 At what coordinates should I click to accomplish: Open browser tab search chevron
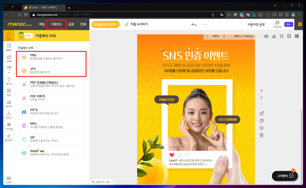[x=275, y=5]
